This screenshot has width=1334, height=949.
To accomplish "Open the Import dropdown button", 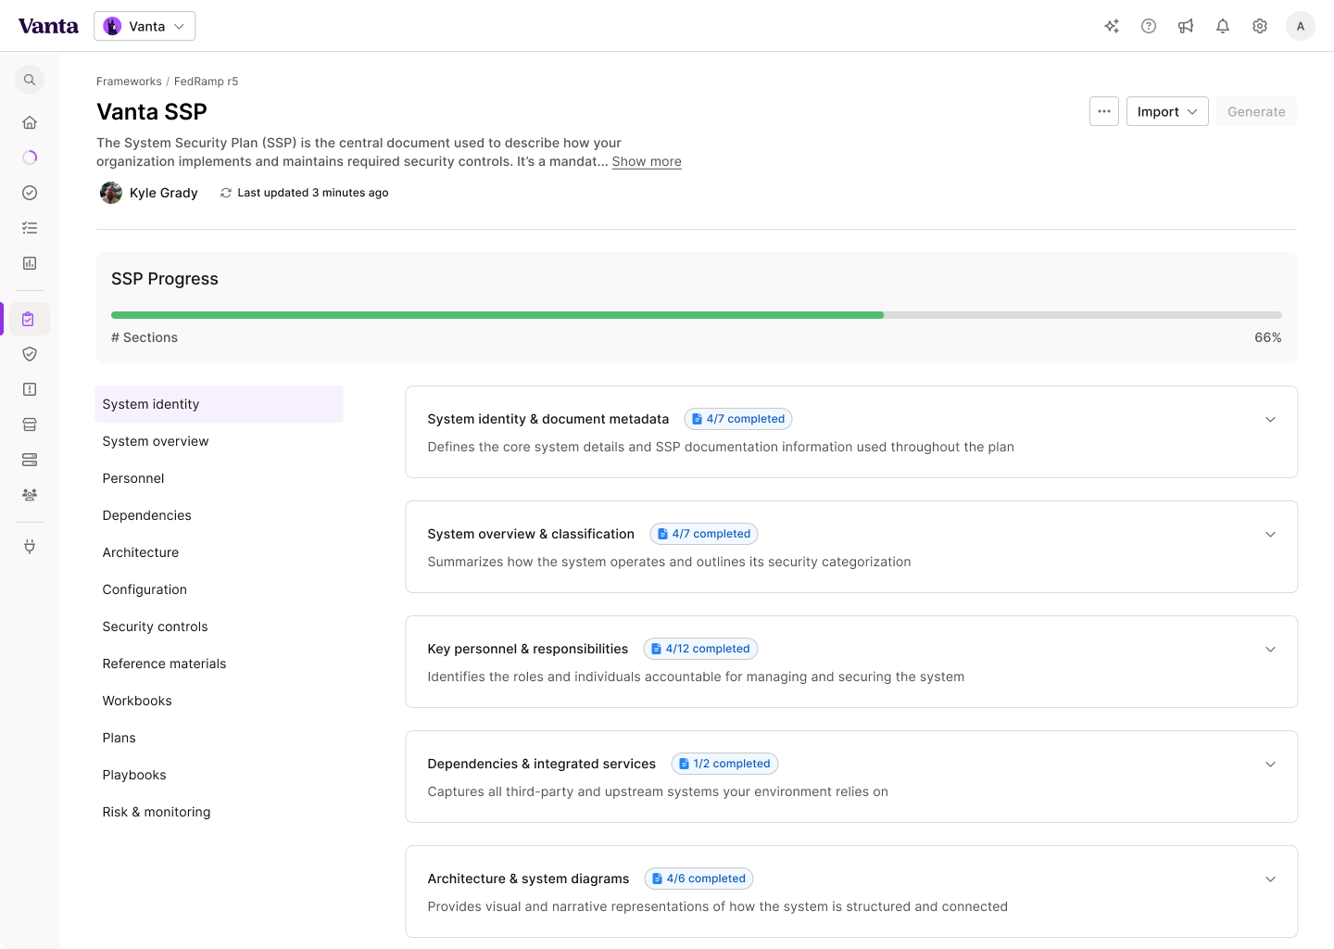I will 1167,111.
